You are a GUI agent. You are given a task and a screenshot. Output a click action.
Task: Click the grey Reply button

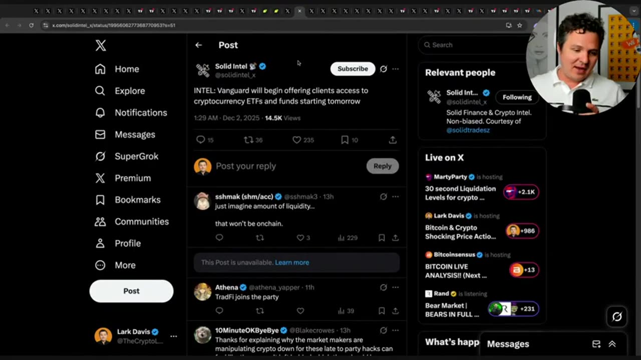[x=383, y=166]
